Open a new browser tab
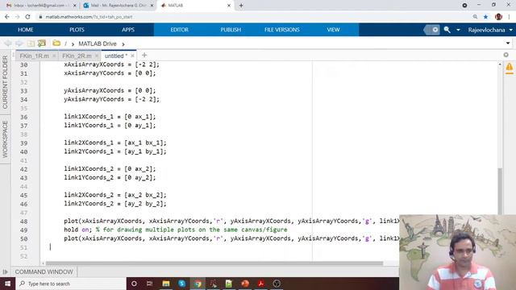 click(241, 6)
